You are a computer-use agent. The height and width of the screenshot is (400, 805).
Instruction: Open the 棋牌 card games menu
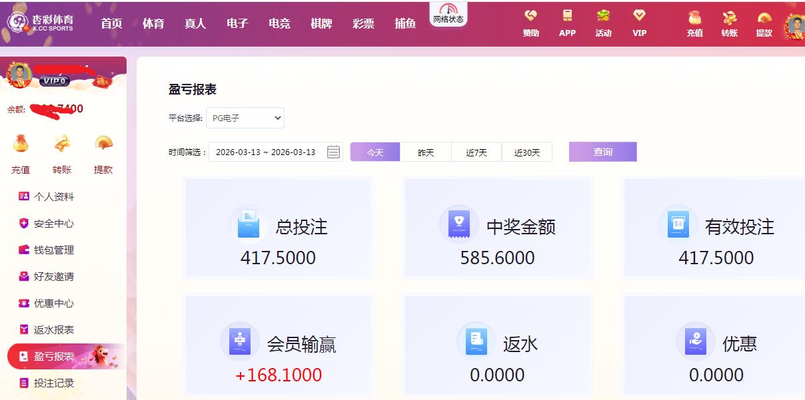click(x=321, y=23)
